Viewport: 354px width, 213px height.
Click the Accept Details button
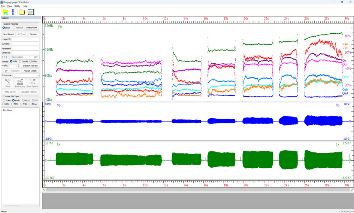point(30,71)
